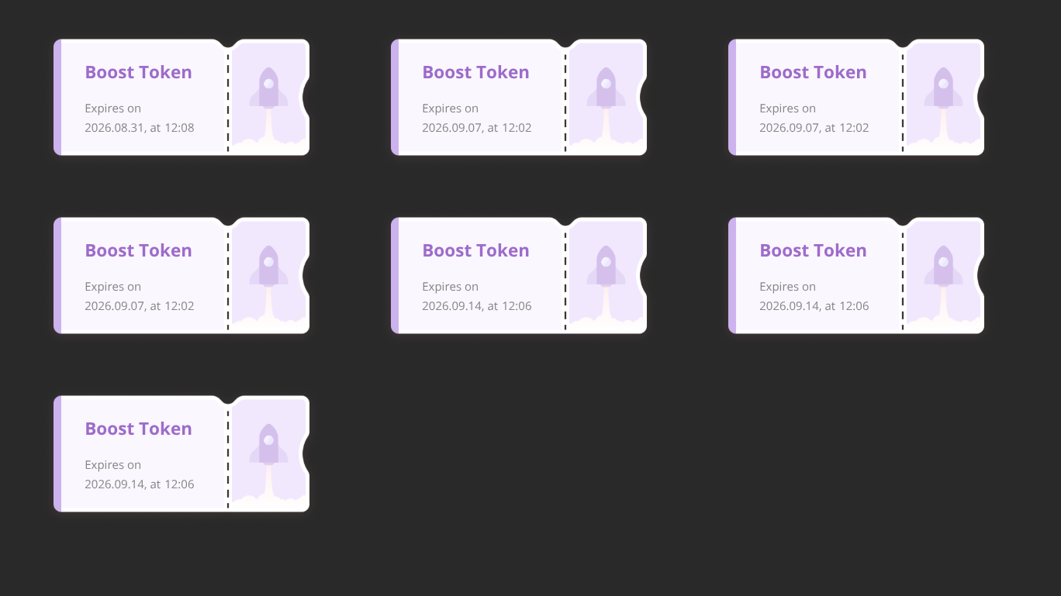Click rocket icon on bottom-row Boost Token

click(268, 444)
